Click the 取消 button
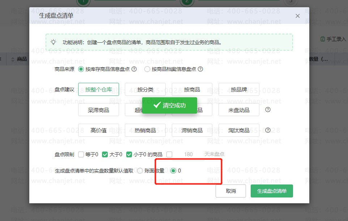 [231, 191]
